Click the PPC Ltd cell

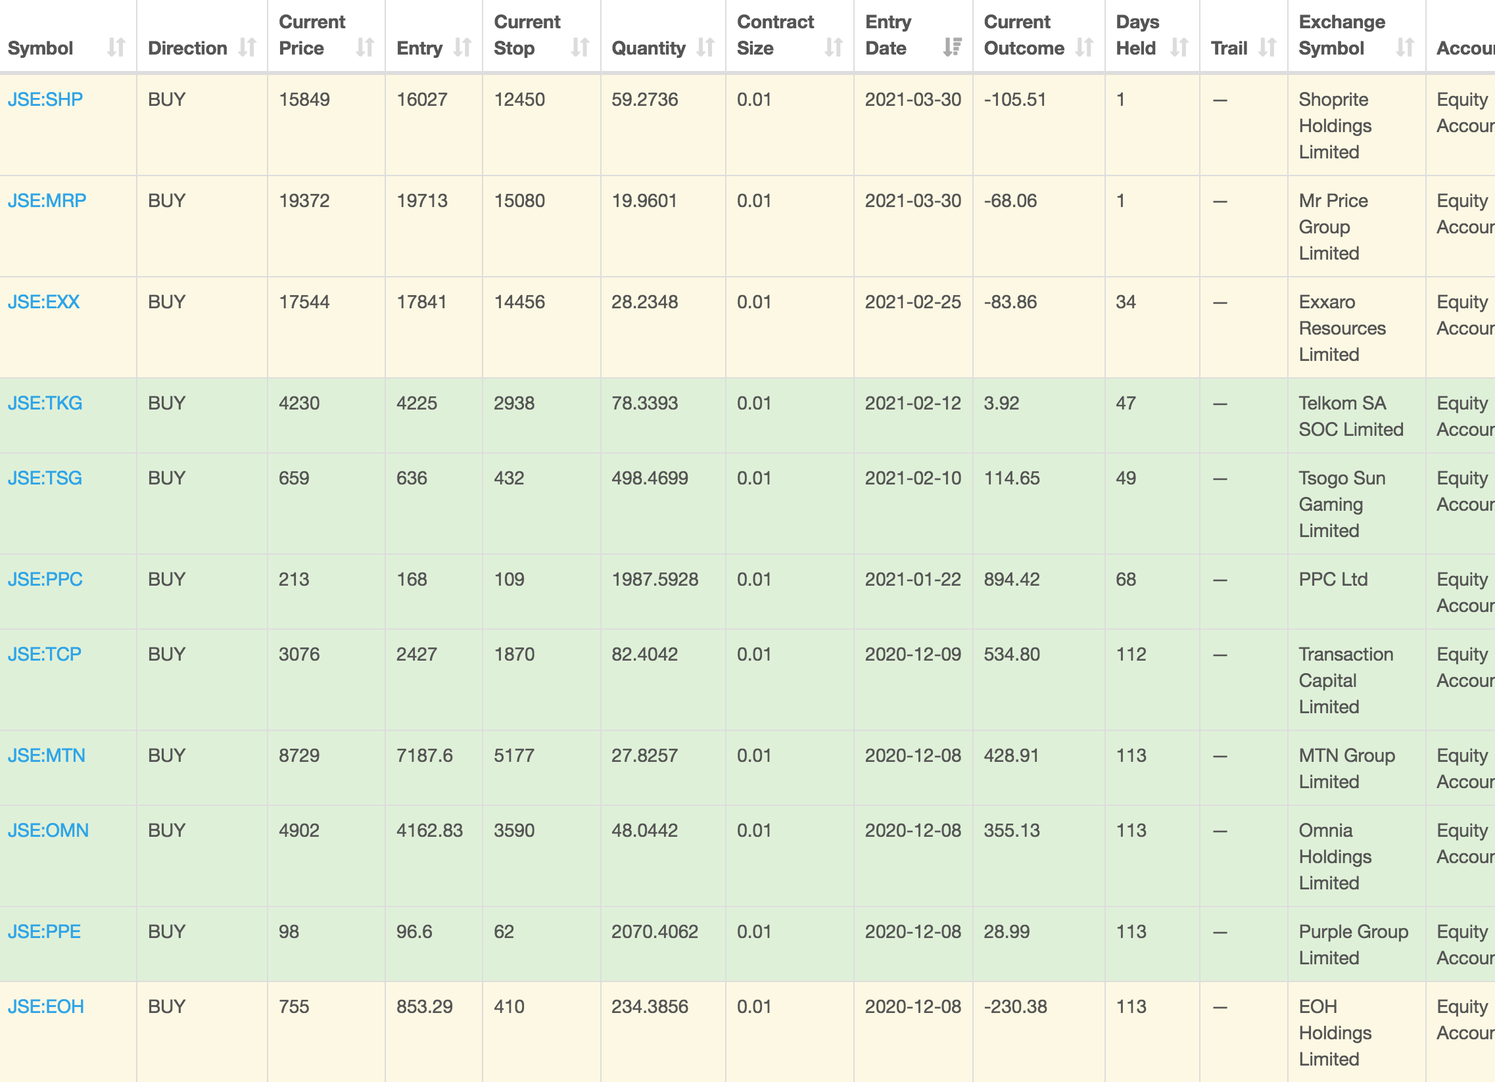click(1356, 592)
